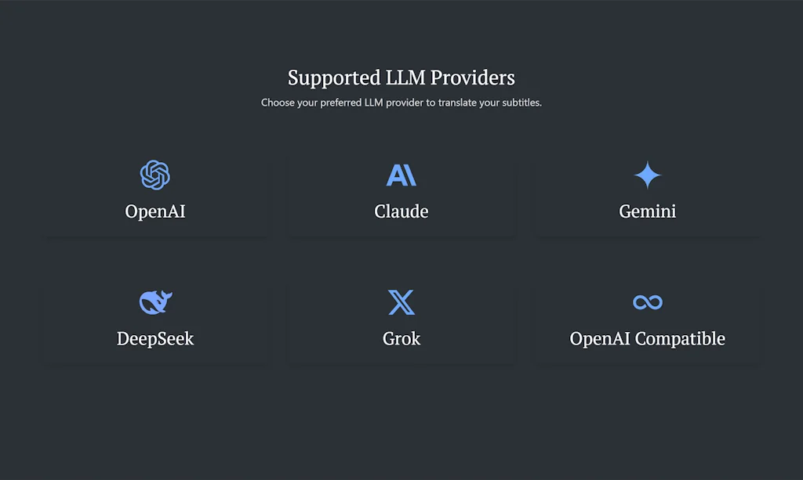Click the Gemini sparkle star icon
This screenshot has height=480, width=803.
point(648,175)
